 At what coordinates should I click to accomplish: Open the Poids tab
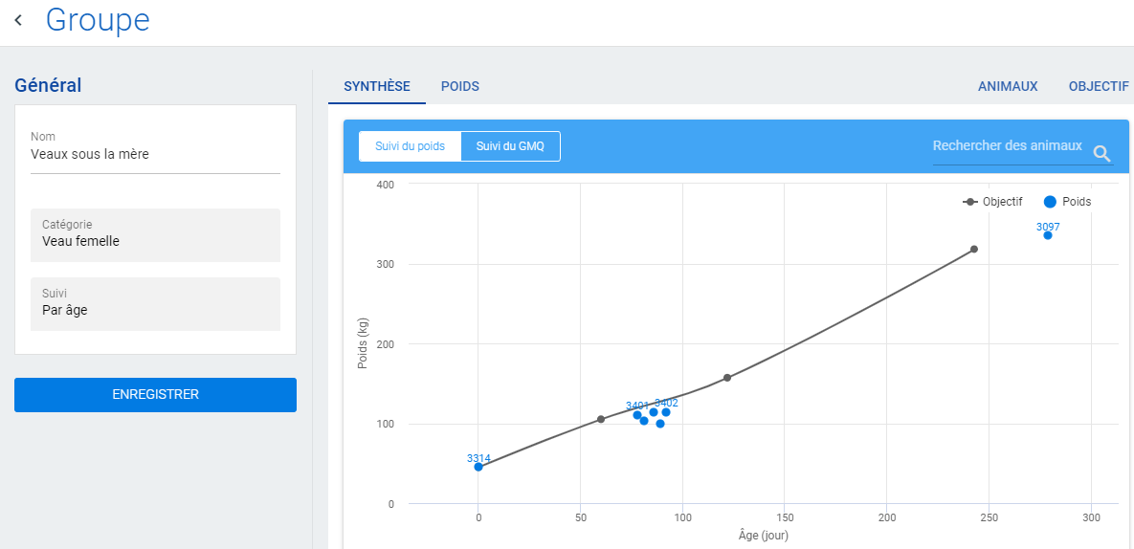460,87
